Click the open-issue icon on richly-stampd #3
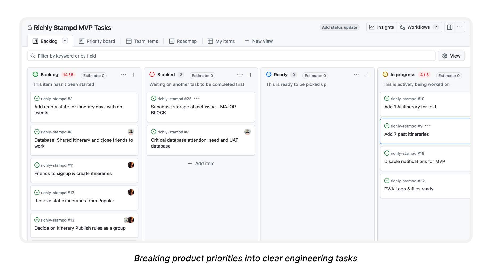This screenshot has height=273, width=492. 37,99
